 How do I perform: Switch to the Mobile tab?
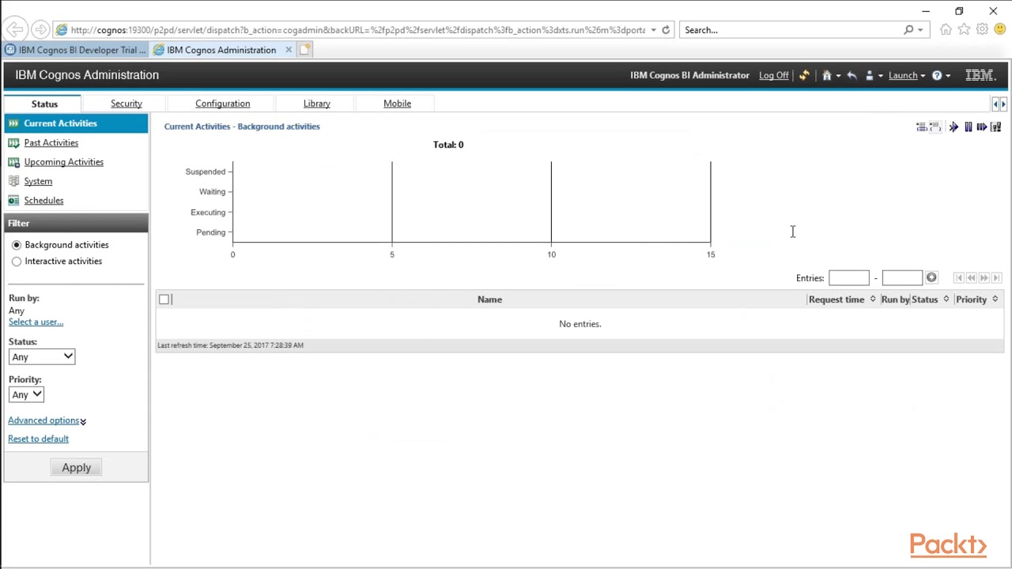tap(397, 104)
